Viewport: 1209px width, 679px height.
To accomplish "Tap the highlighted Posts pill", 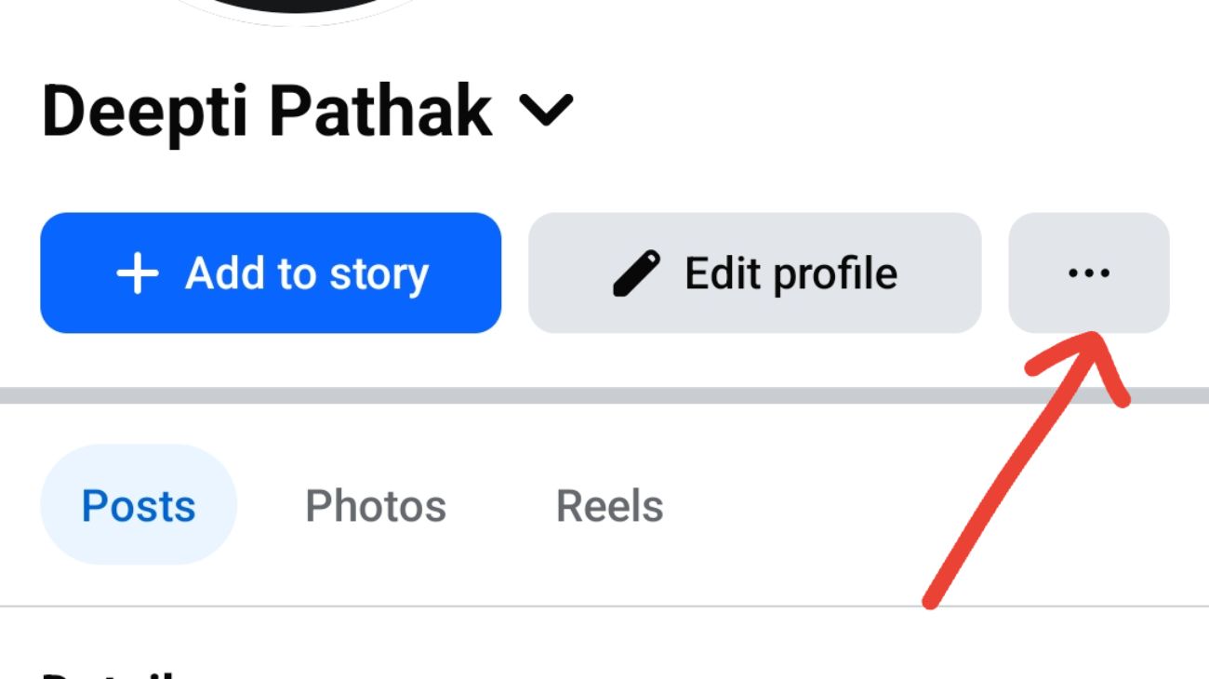I will click(138, 505).
